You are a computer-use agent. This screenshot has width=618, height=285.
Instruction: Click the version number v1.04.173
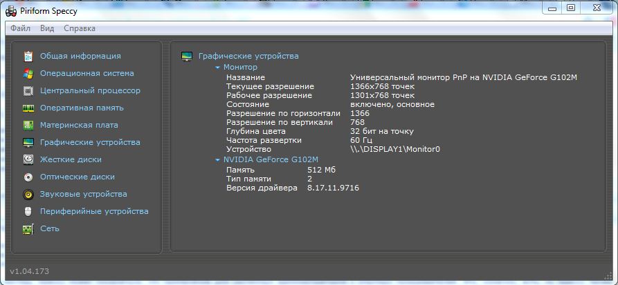tap(29, 271)
